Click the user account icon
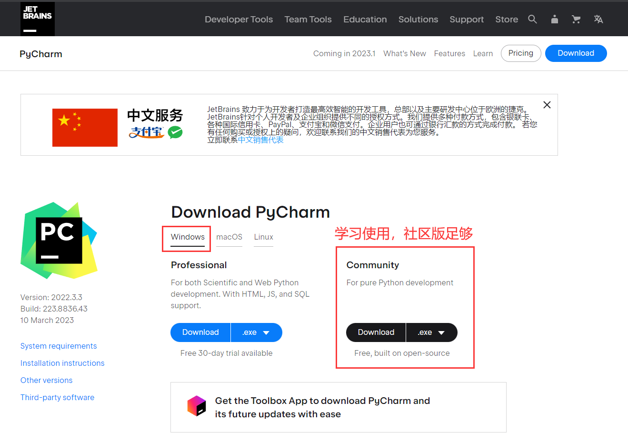 coord(554,19)
